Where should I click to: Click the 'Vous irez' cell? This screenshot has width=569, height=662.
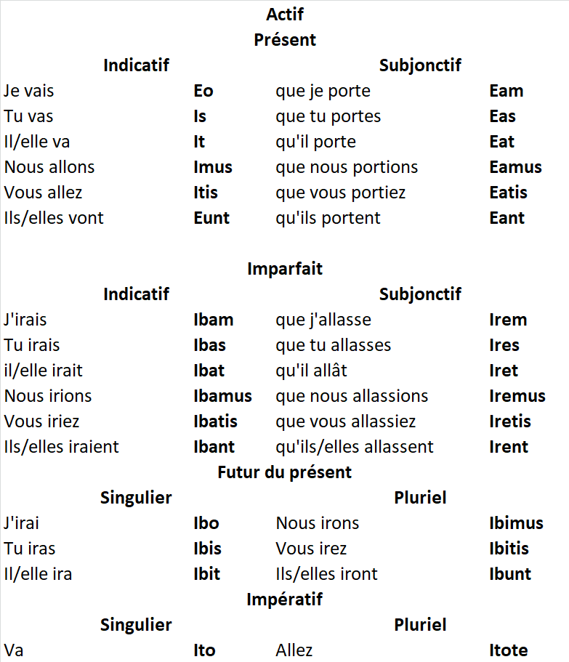pyautogui.click(x=311, y=549)
